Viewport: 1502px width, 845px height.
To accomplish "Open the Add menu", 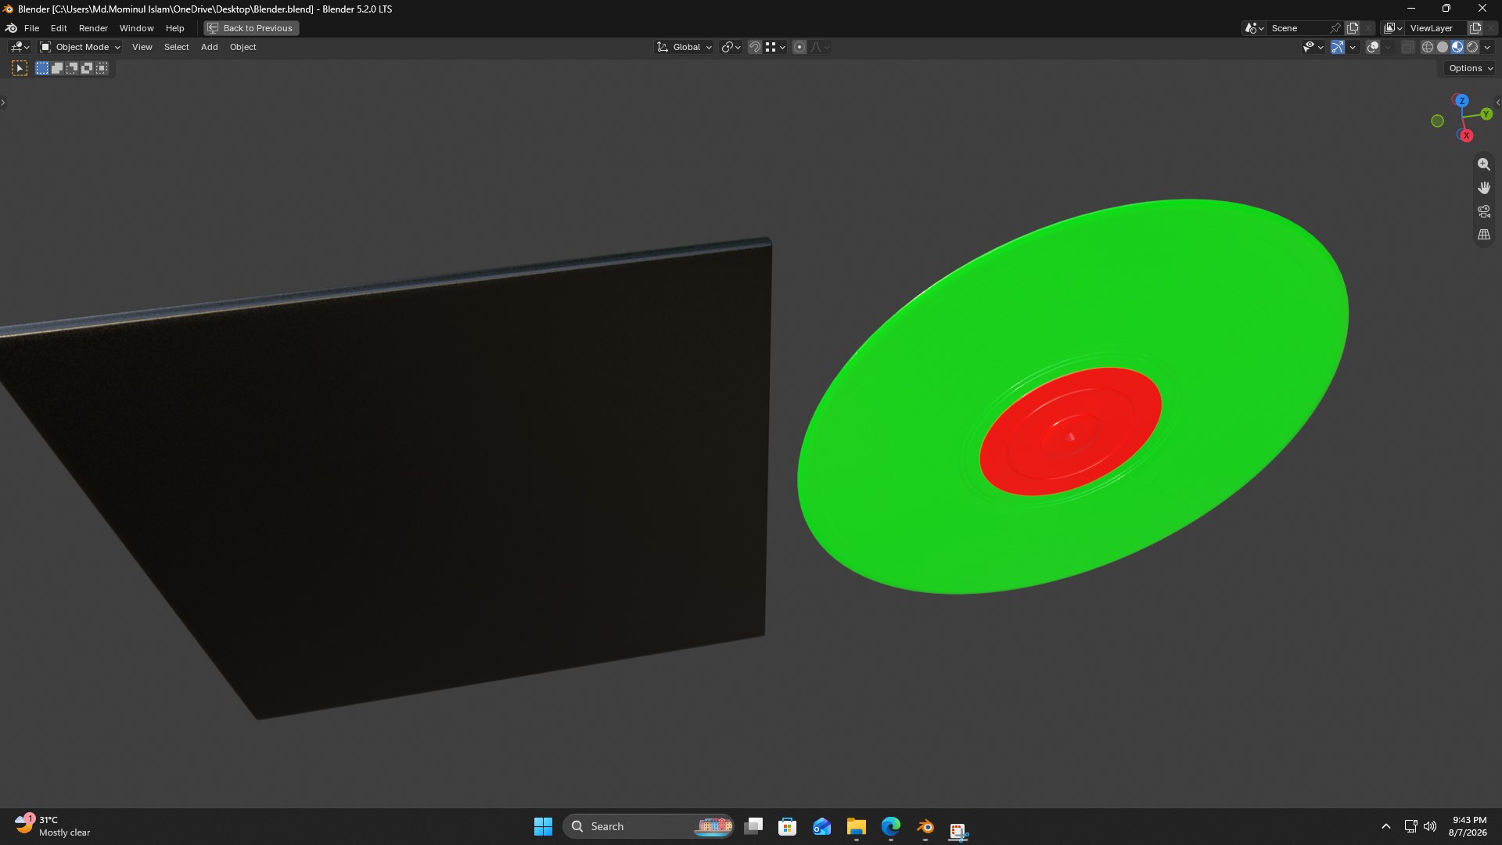I will 209,48.
